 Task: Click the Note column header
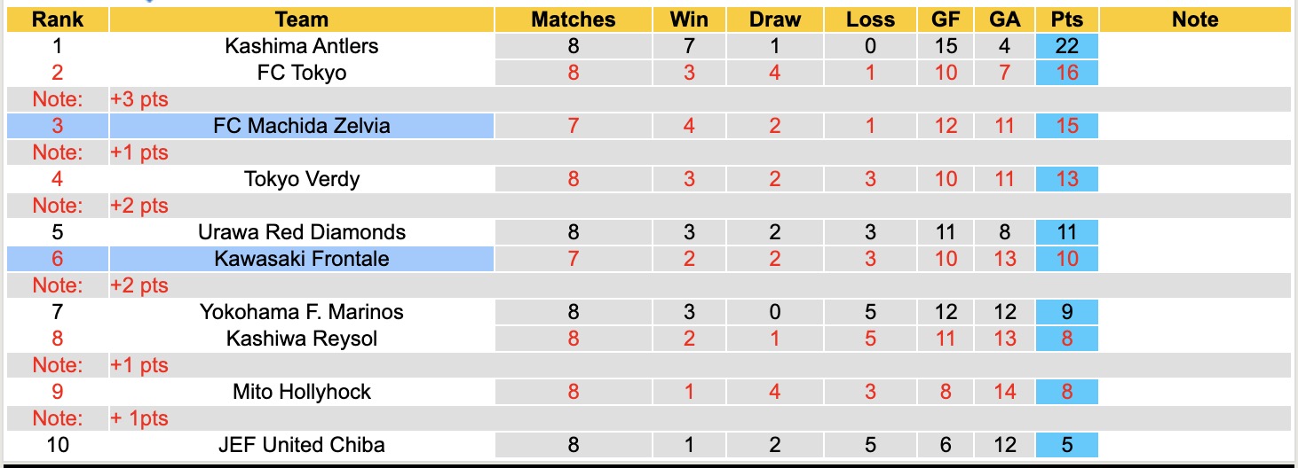pos(1195,19)
